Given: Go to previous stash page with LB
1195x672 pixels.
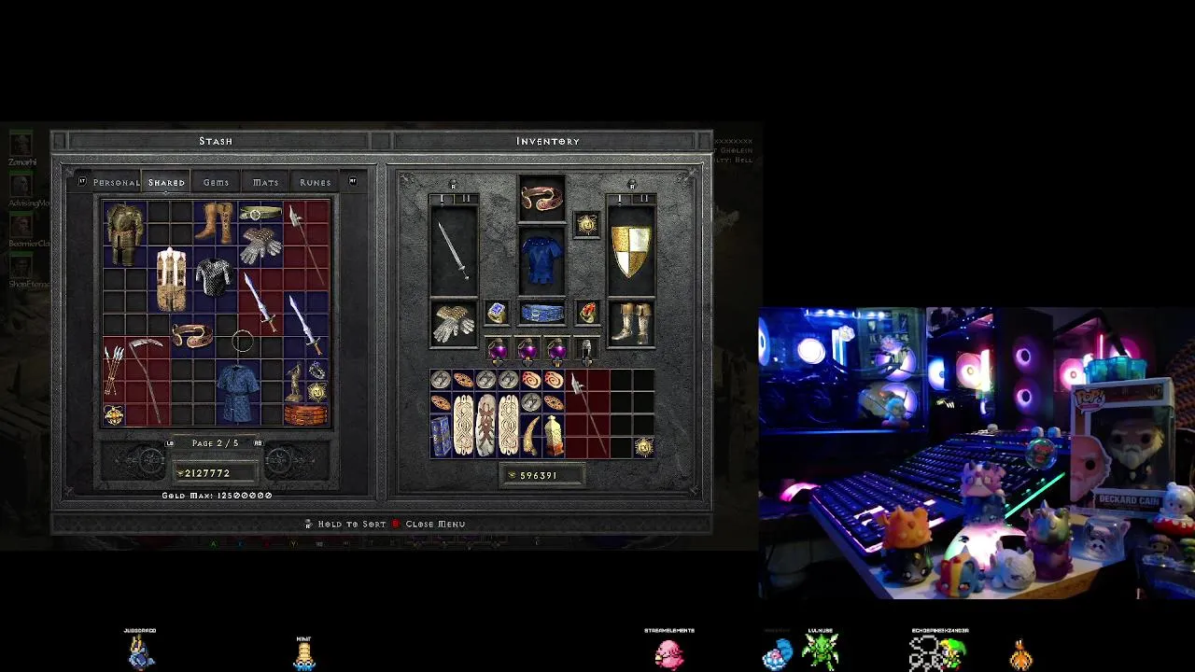Looking at the screenshot, I should click(x=169, y=443).
